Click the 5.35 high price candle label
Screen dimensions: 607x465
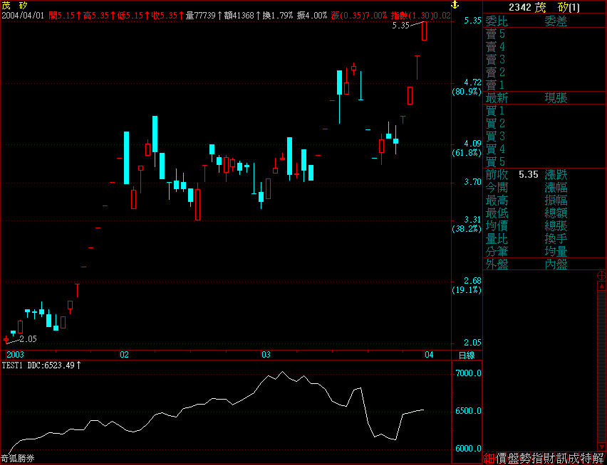tap(400, 25)
